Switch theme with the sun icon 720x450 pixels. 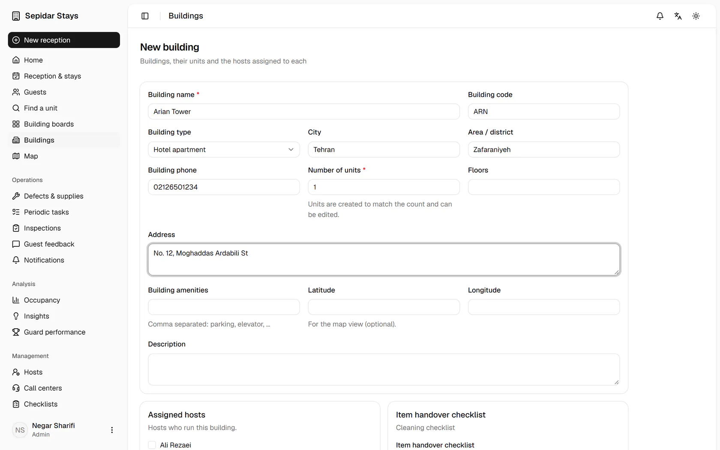pyautogui.click(x=696, y=16)
